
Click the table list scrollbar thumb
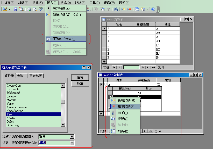[x=63, y=102]
